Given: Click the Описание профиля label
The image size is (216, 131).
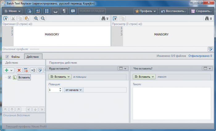Looking at the screenshot, I should [x=15, y=49].
